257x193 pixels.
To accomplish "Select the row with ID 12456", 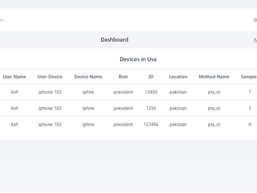I will tap(151, 92).
